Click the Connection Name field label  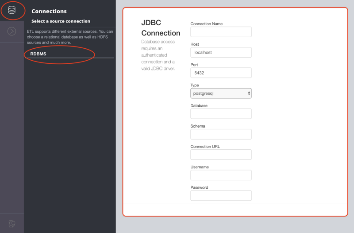206,24
